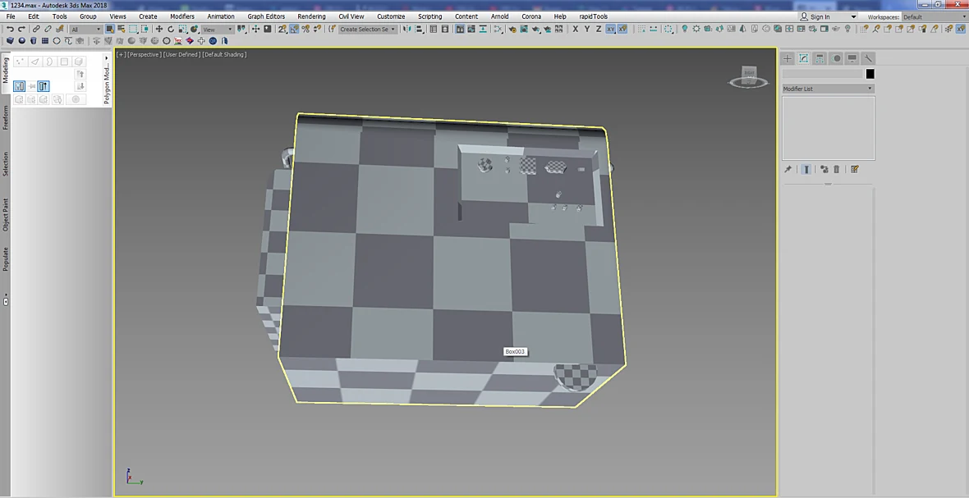Open the [Default Shading] viewport menu
Image resolution: width=969 pixels, height=498 pixels.
pos(224,54)
